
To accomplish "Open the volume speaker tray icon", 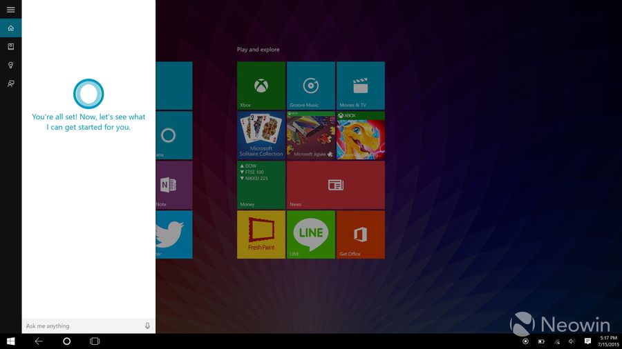I will pyautogui.click(x=572, y=341).
